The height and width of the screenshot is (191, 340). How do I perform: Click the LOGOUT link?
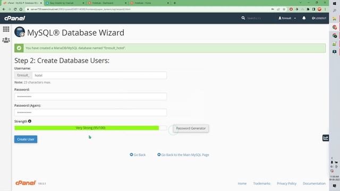point(319,18)
